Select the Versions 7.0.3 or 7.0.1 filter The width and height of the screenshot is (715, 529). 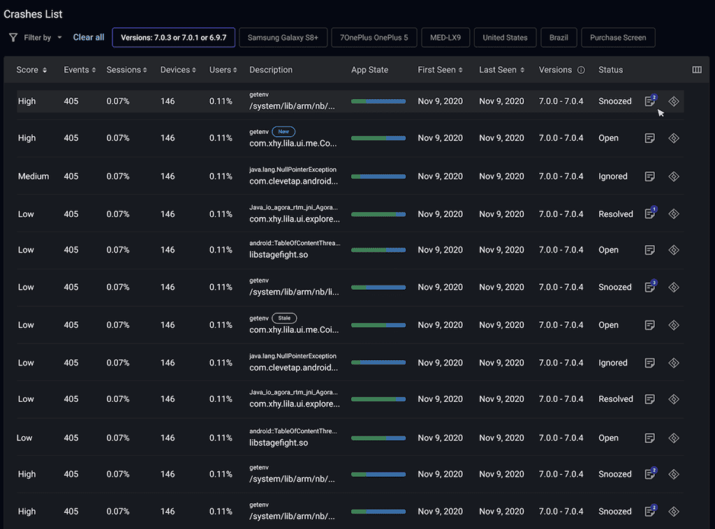tap(173, 38)
